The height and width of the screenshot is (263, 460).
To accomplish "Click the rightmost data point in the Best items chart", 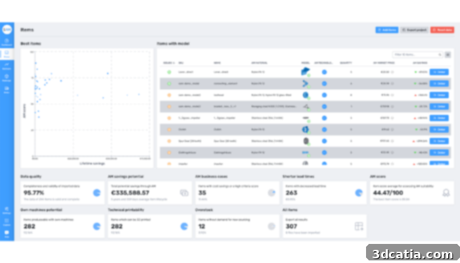I will coord(139,95).
